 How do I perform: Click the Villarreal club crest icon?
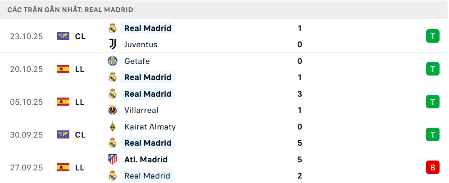pos(113,110)
